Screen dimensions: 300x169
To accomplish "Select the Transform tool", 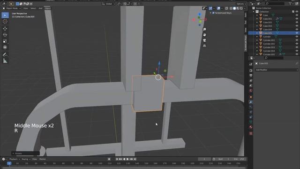I will pyautogui.click(x=5, y=47).
